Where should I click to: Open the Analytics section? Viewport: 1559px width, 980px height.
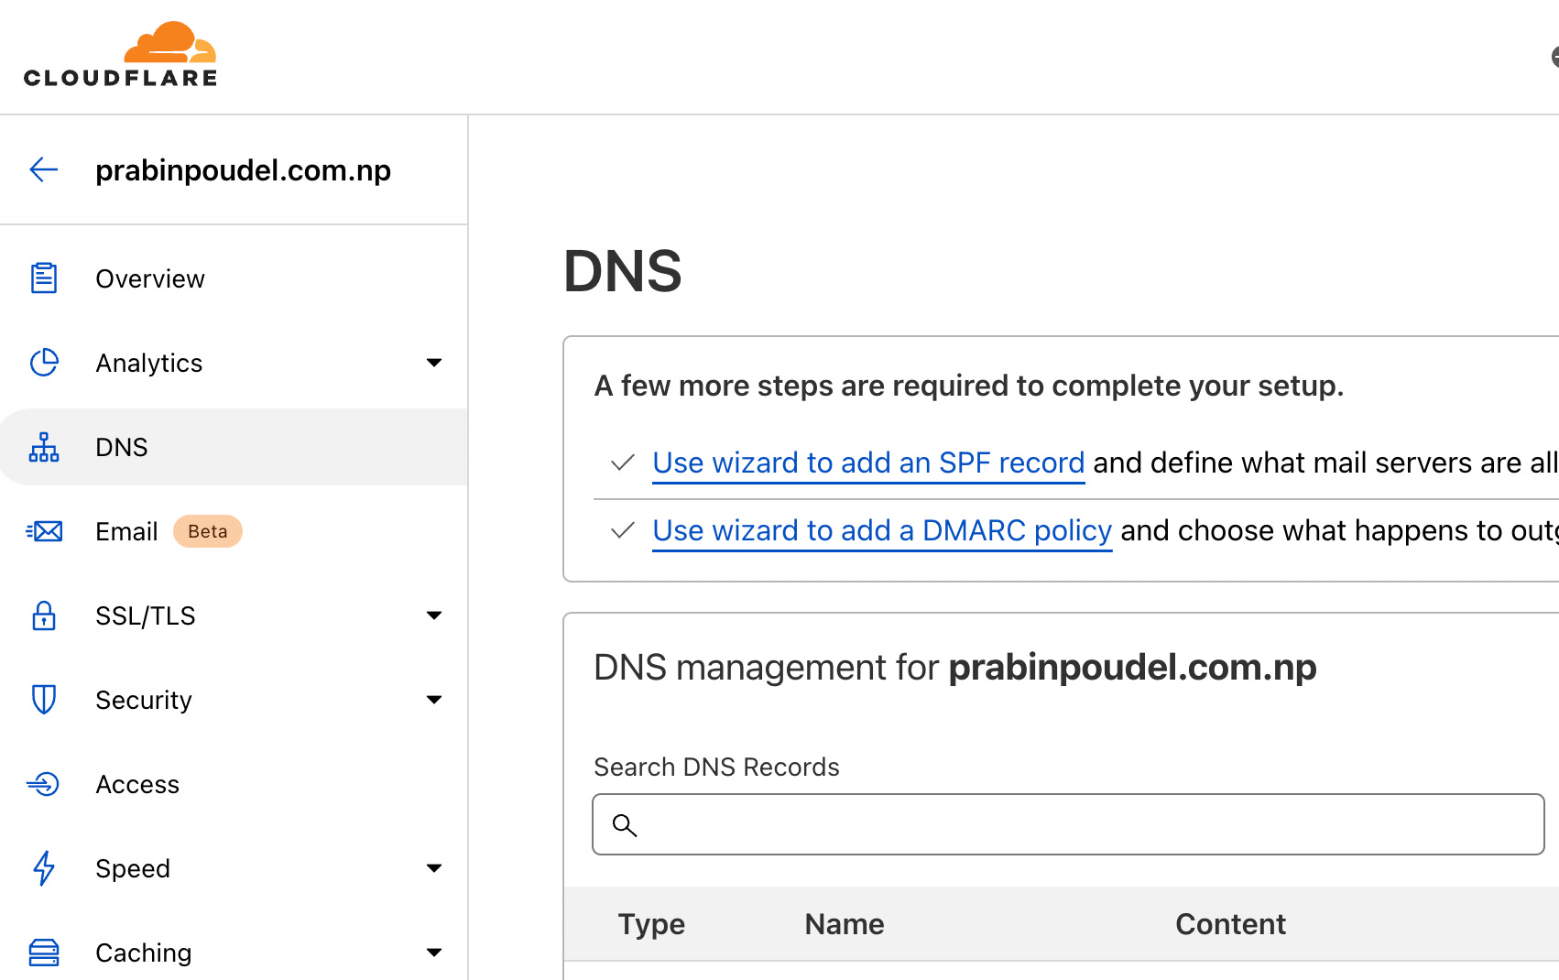[x=234, y=363]
